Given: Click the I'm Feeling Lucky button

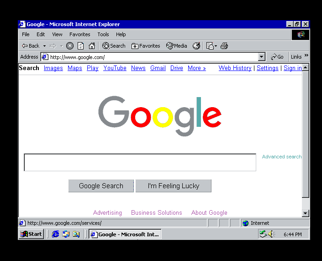Looking at the screenshot, I should tap(174, 186).
